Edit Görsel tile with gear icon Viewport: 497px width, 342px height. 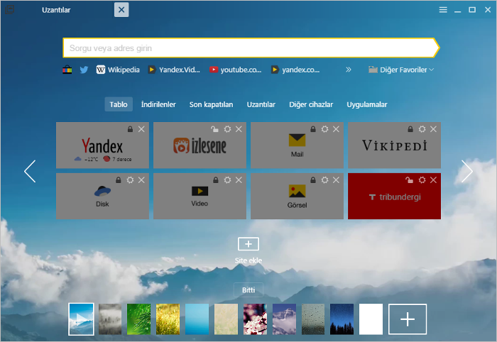324,180
